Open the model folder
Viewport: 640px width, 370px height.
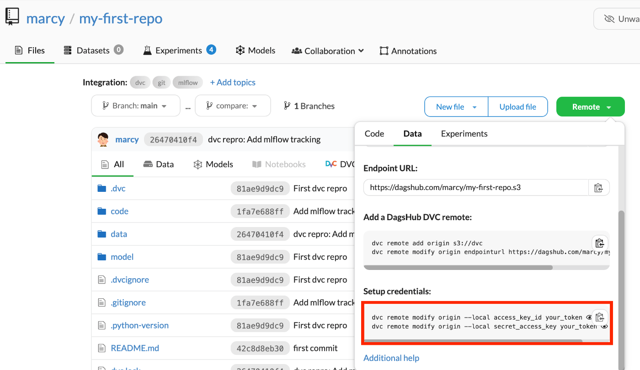point(122,257)
